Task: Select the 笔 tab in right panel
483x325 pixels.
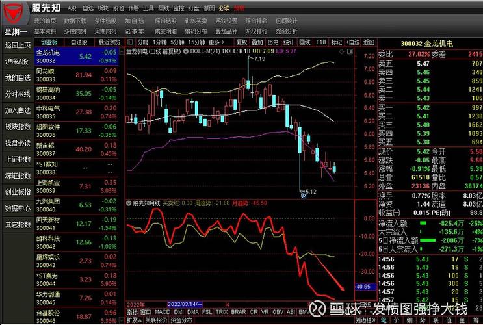Action: coord(384,320)
